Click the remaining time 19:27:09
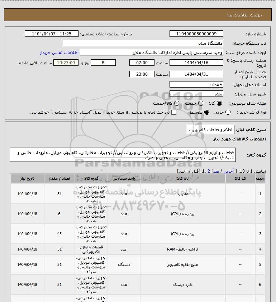 coord(66,63)
